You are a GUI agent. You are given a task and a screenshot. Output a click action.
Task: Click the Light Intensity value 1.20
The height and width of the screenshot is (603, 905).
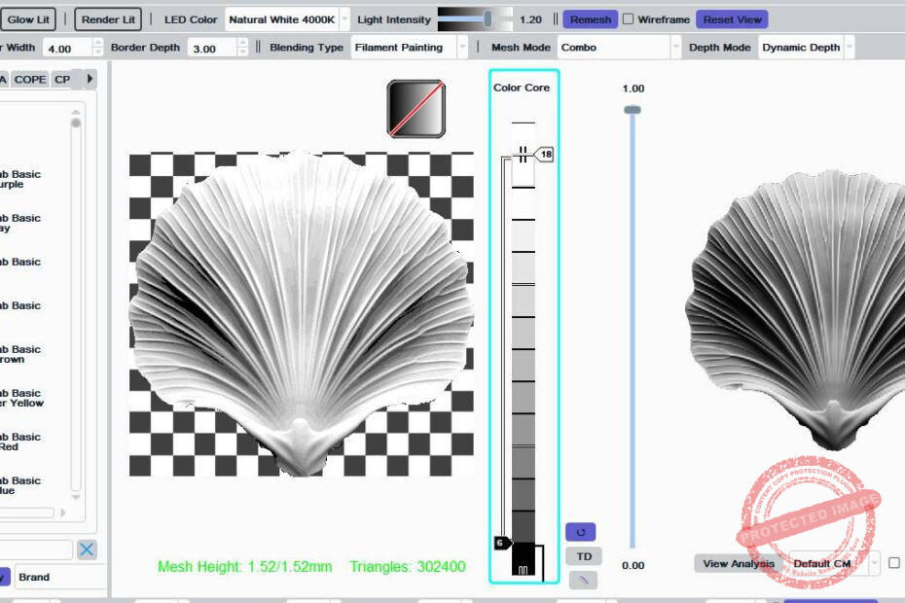(530, 19)
